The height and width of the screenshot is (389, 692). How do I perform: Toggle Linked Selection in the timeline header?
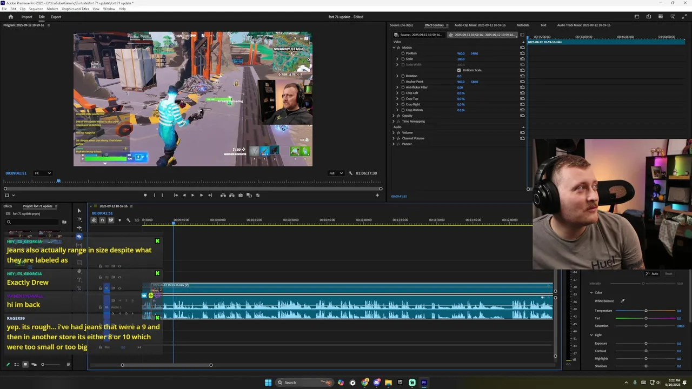111,220
